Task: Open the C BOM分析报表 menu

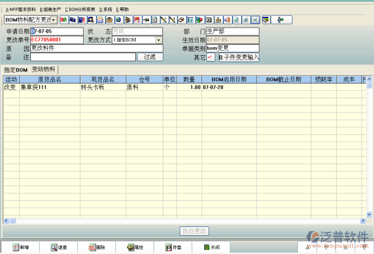Action: coord(80,9)
